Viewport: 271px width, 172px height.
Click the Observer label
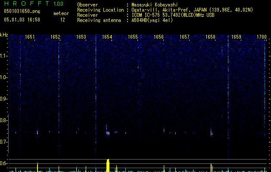click(87, 5)
